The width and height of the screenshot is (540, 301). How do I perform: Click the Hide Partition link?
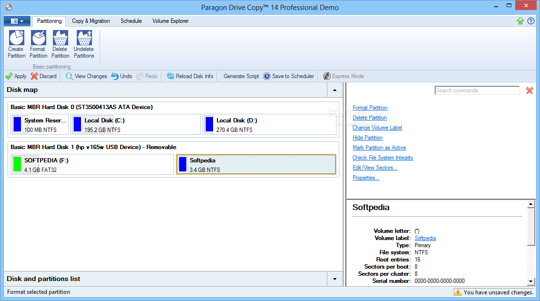point(367,138)
